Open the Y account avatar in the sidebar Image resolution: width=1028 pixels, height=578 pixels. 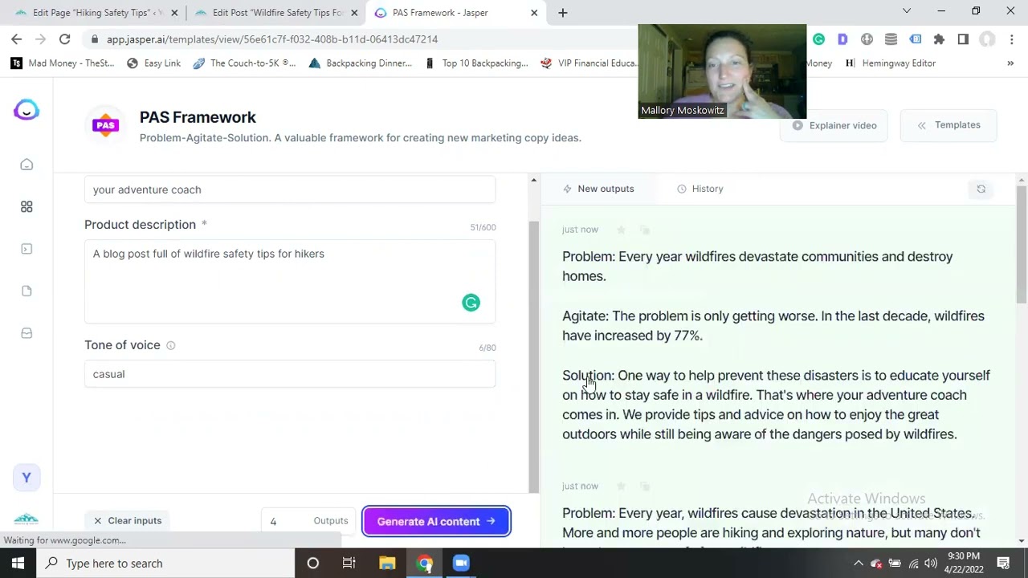27,478
